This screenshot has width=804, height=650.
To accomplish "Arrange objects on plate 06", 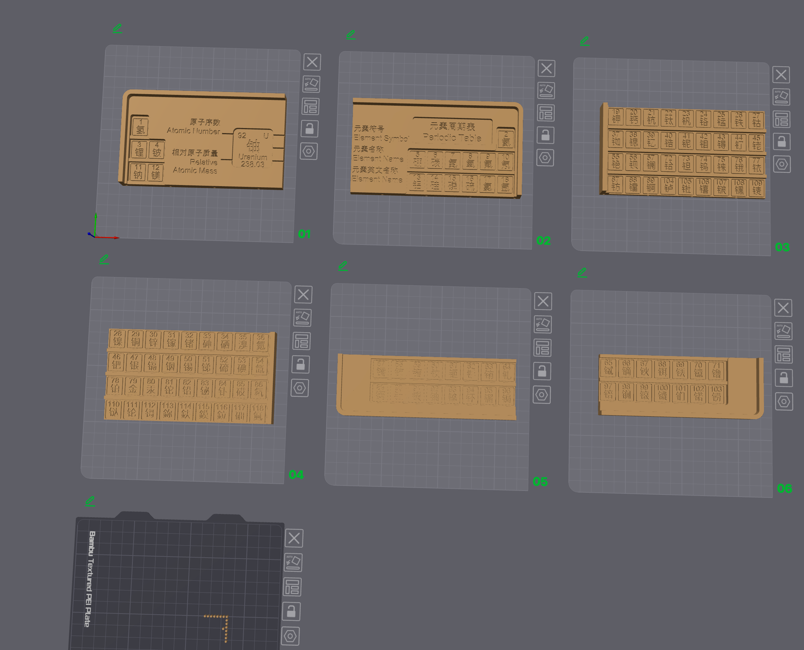I will point(784,355).
